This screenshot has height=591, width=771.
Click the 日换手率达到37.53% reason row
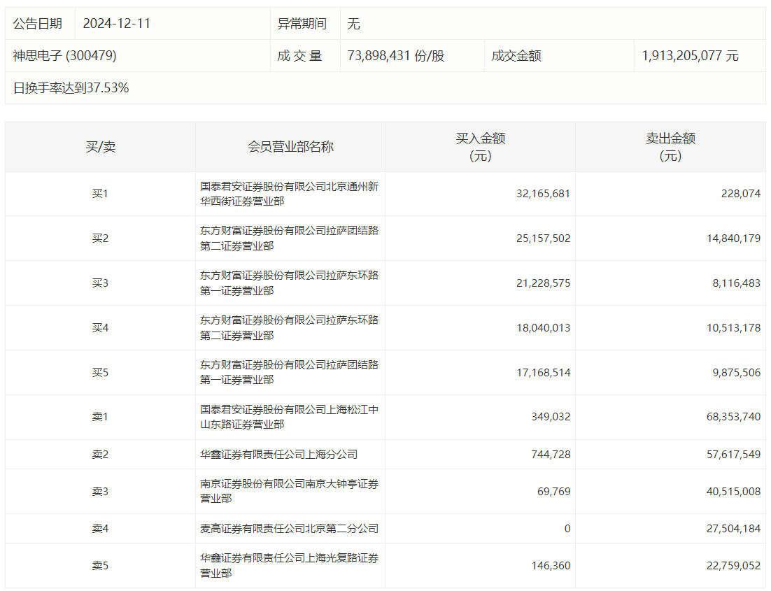pyautogui.click(x=385, y=88)
